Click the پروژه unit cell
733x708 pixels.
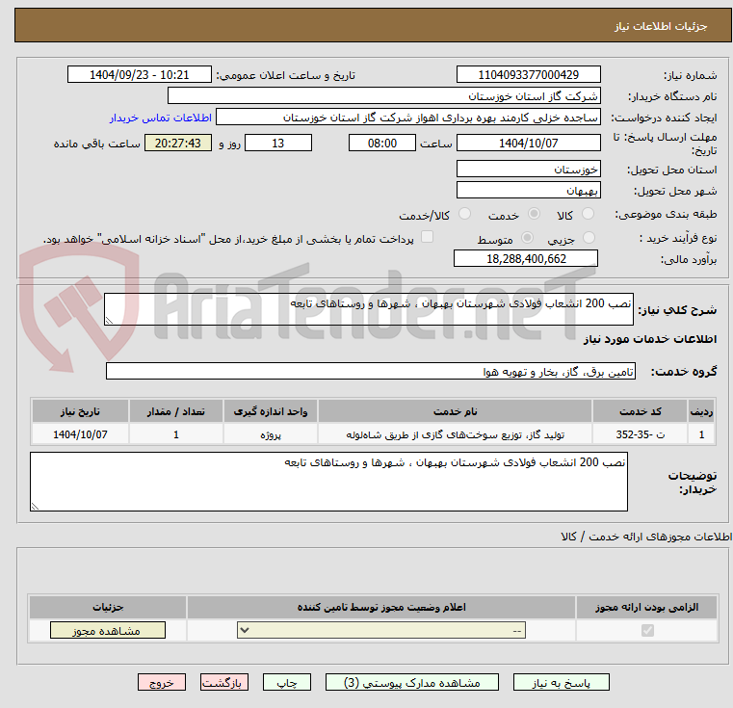[271, 434]
